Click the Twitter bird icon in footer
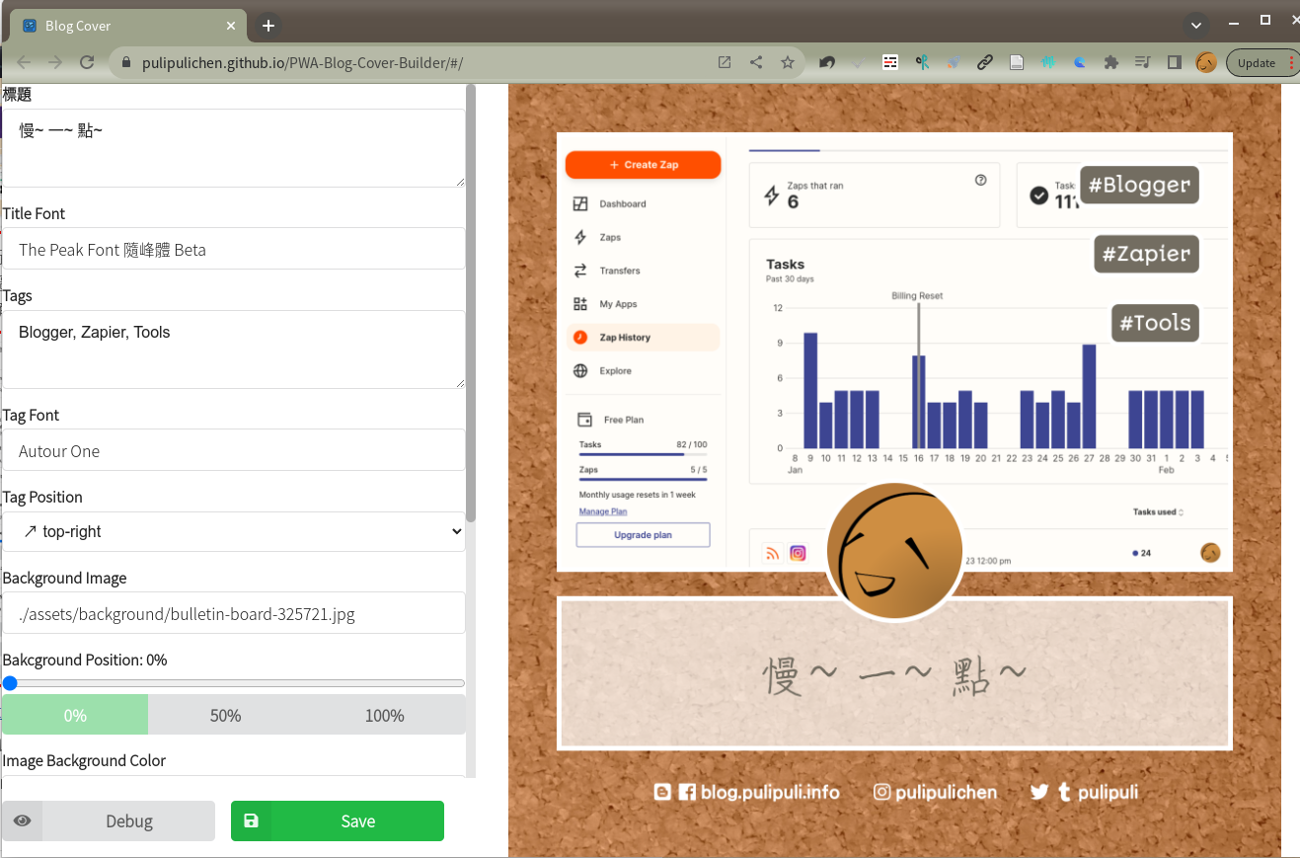Viewport: 1300px width, 858px height. (x=1039, y=792)
